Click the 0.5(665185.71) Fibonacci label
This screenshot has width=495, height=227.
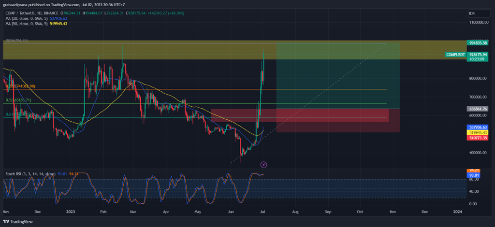(x=19, y=100)
